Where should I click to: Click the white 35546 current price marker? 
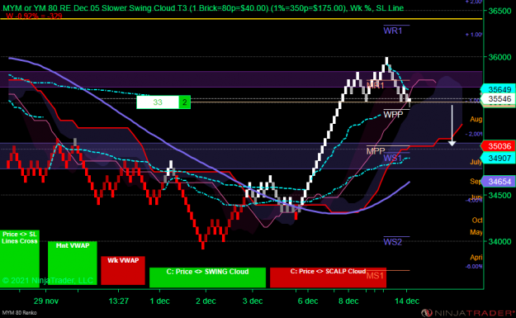498,99
